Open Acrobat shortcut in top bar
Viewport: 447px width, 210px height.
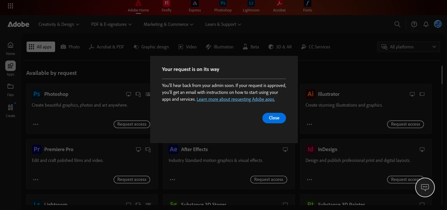click(279, 6)
